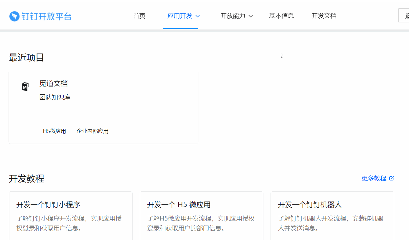Expand the 应用开发 dropdown chevron
This screenshot has width=409, height=240.
(x=198, y=16)
